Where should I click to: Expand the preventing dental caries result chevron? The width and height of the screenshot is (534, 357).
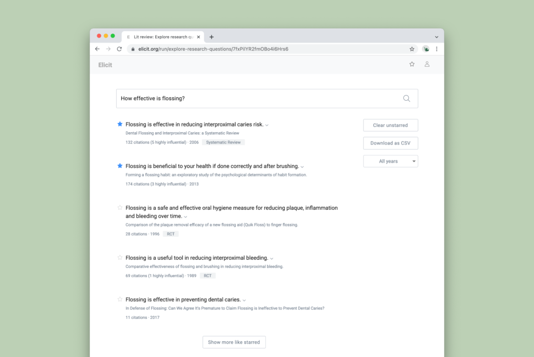click(x=244, y=300)
